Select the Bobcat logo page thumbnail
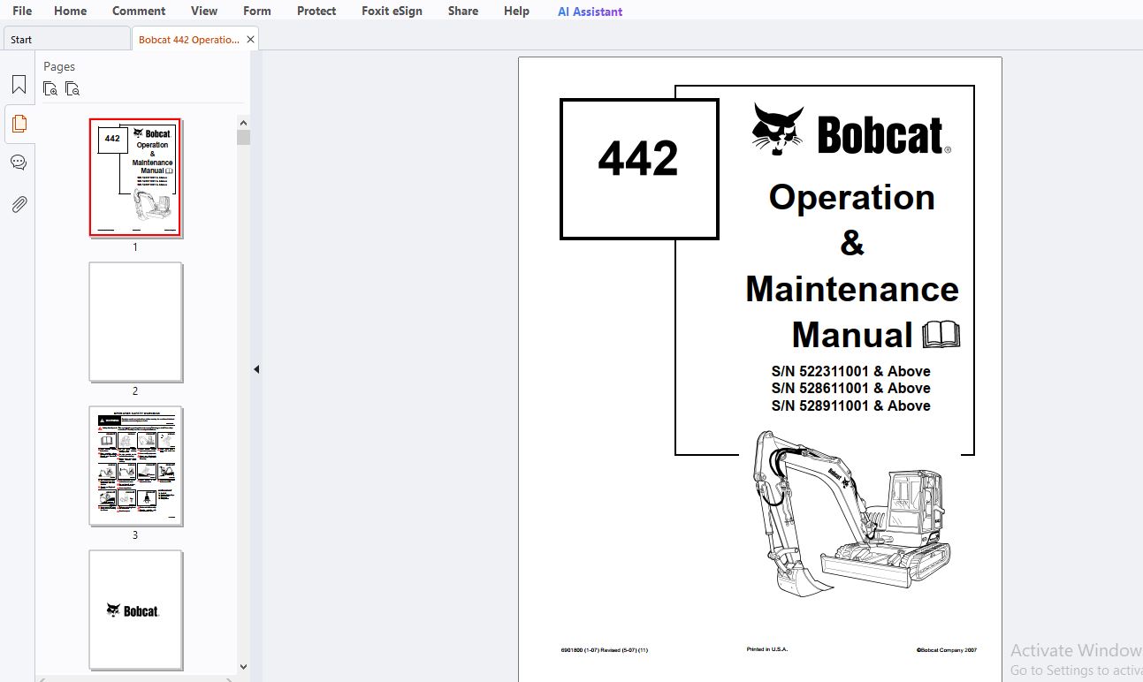 tap(135, 610)
